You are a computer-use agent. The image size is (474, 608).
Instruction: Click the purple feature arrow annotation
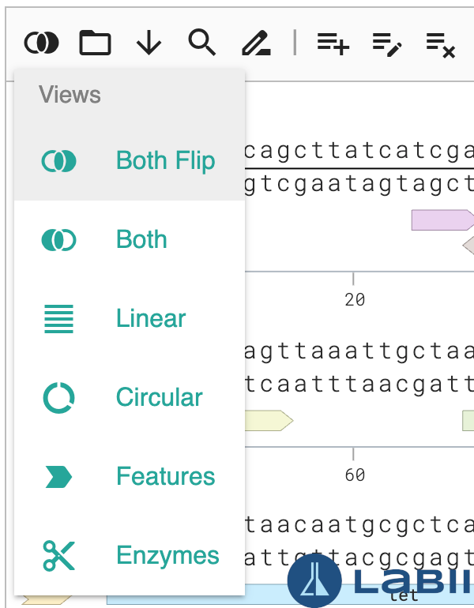point(442,220)
